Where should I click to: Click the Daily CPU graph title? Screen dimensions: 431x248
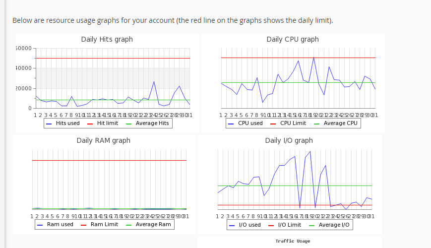292,39
